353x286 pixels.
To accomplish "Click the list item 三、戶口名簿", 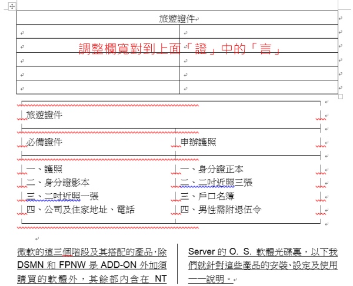I will pyautogui.click(x=207, y=196).
